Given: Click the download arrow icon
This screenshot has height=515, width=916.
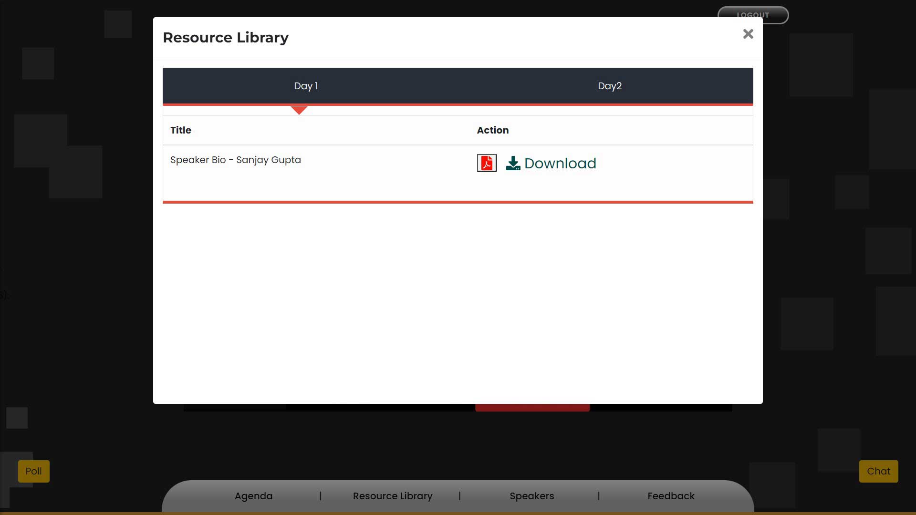Looking at the screenshot, I should (513, 163).
